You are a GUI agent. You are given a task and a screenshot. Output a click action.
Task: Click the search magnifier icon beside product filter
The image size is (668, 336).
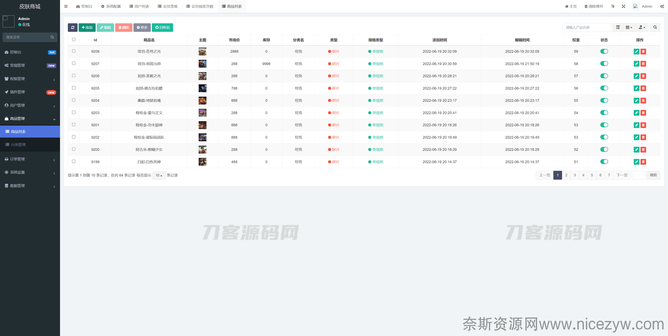click(655, 28)
